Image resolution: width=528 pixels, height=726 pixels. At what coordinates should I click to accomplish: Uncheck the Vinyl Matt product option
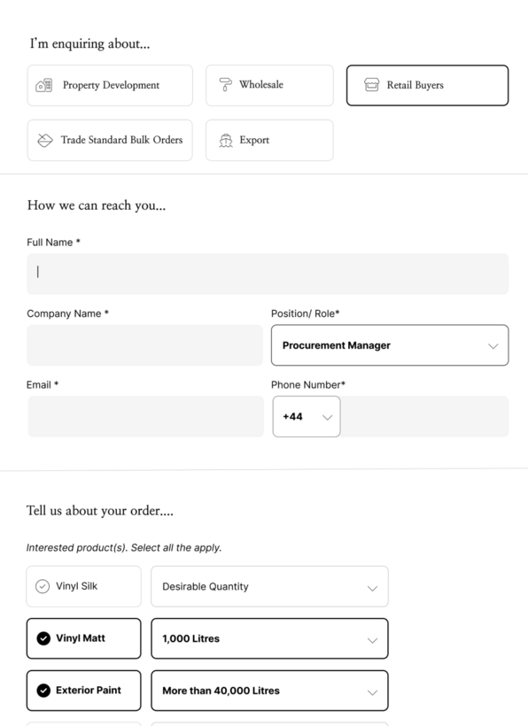(x=84, y=638)
